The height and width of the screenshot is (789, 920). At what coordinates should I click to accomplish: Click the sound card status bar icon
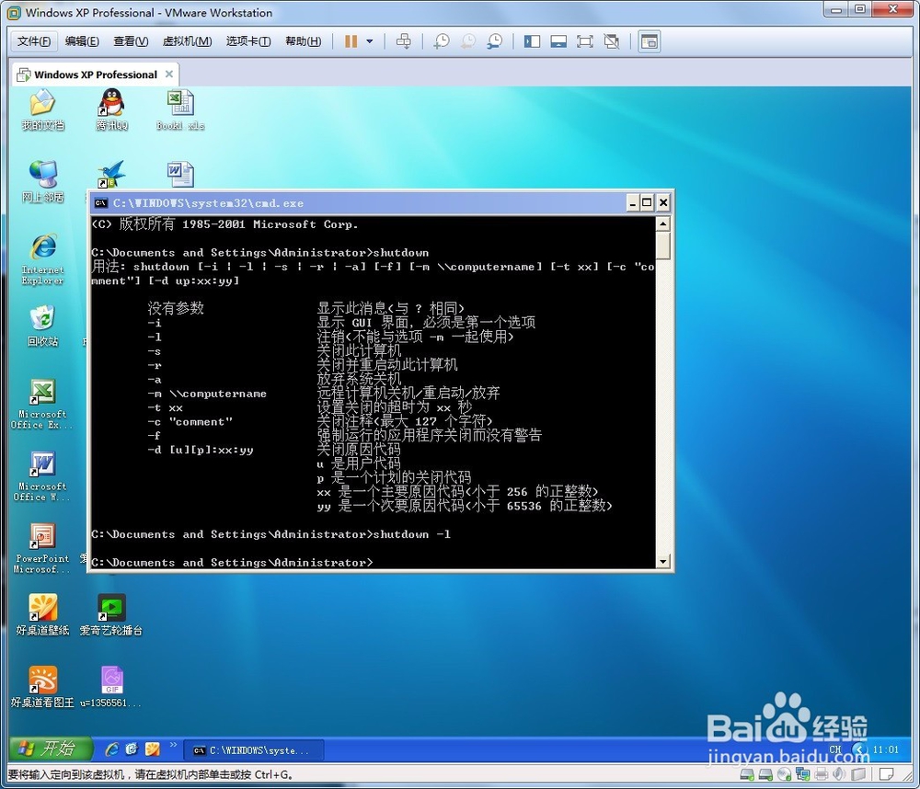840,774
